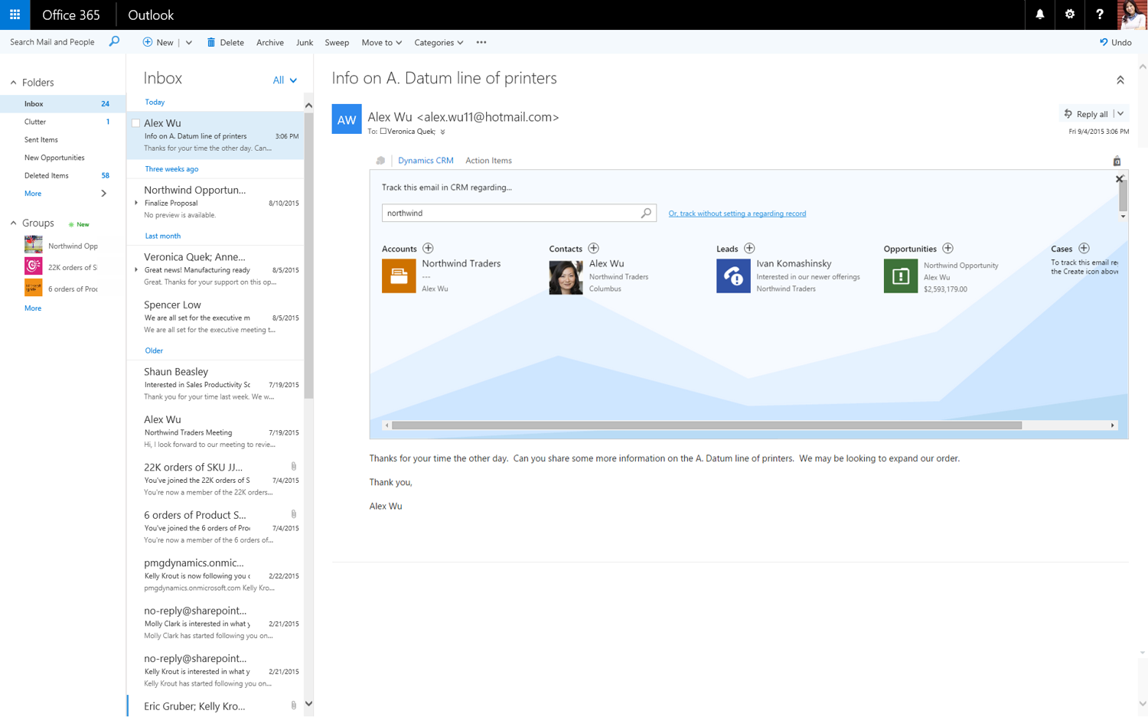
Task: Switch to Dynamics CRM tab
Action: (426, 161)
